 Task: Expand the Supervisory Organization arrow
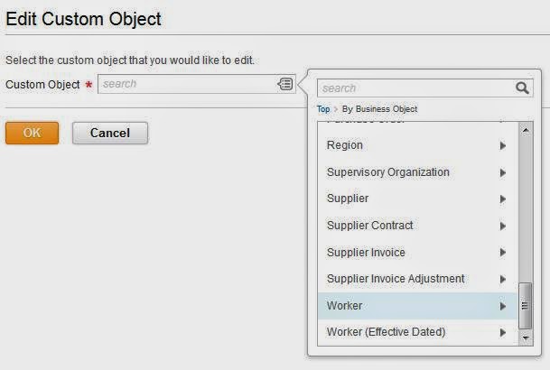[502, 172]
